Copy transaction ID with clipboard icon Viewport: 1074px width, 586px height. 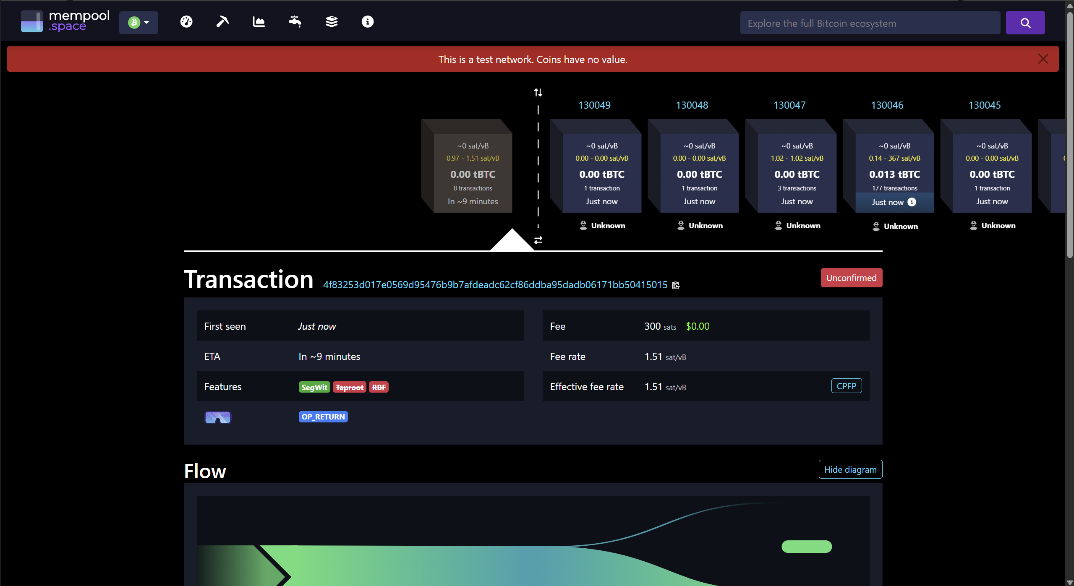[676, 285]
